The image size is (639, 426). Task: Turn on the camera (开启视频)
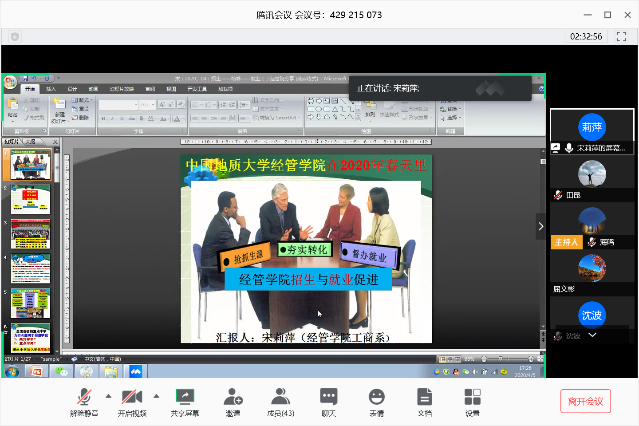coord(132,402)
